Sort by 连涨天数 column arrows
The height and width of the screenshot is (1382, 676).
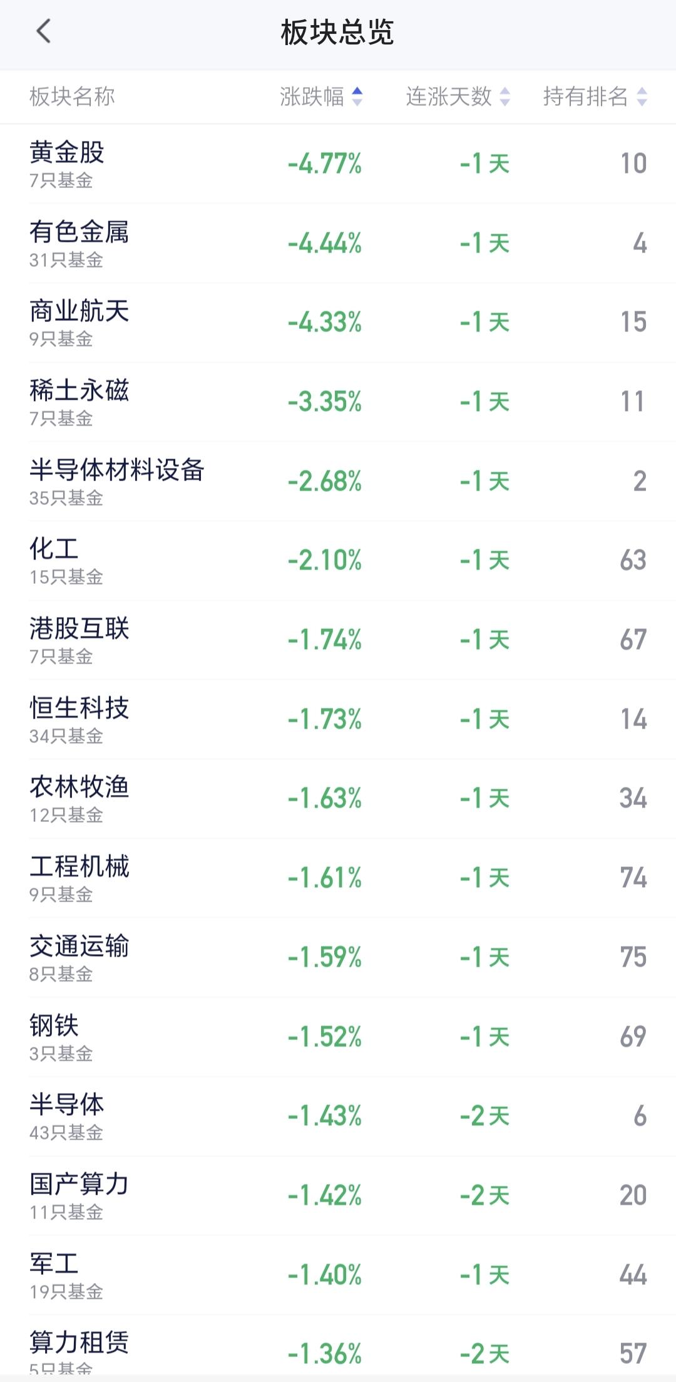[505, 96]
